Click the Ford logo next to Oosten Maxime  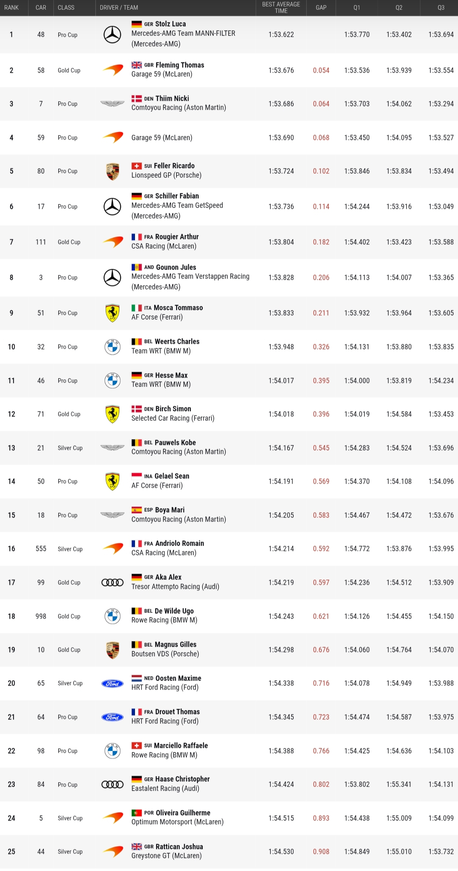click(x=112, y=683)
